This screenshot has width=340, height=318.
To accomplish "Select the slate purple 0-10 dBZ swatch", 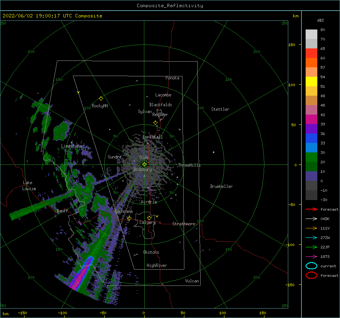I will pyautogui.click(x=311, y=176).
